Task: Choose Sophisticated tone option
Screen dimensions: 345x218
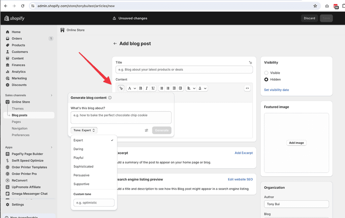Action: pos(94,166)
